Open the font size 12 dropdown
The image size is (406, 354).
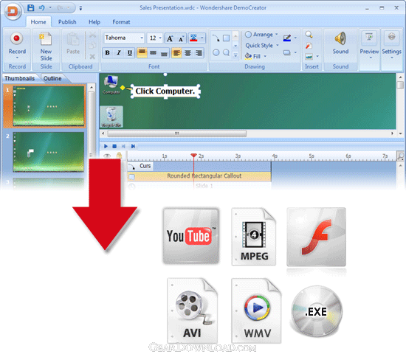click(x=160, y=38)
